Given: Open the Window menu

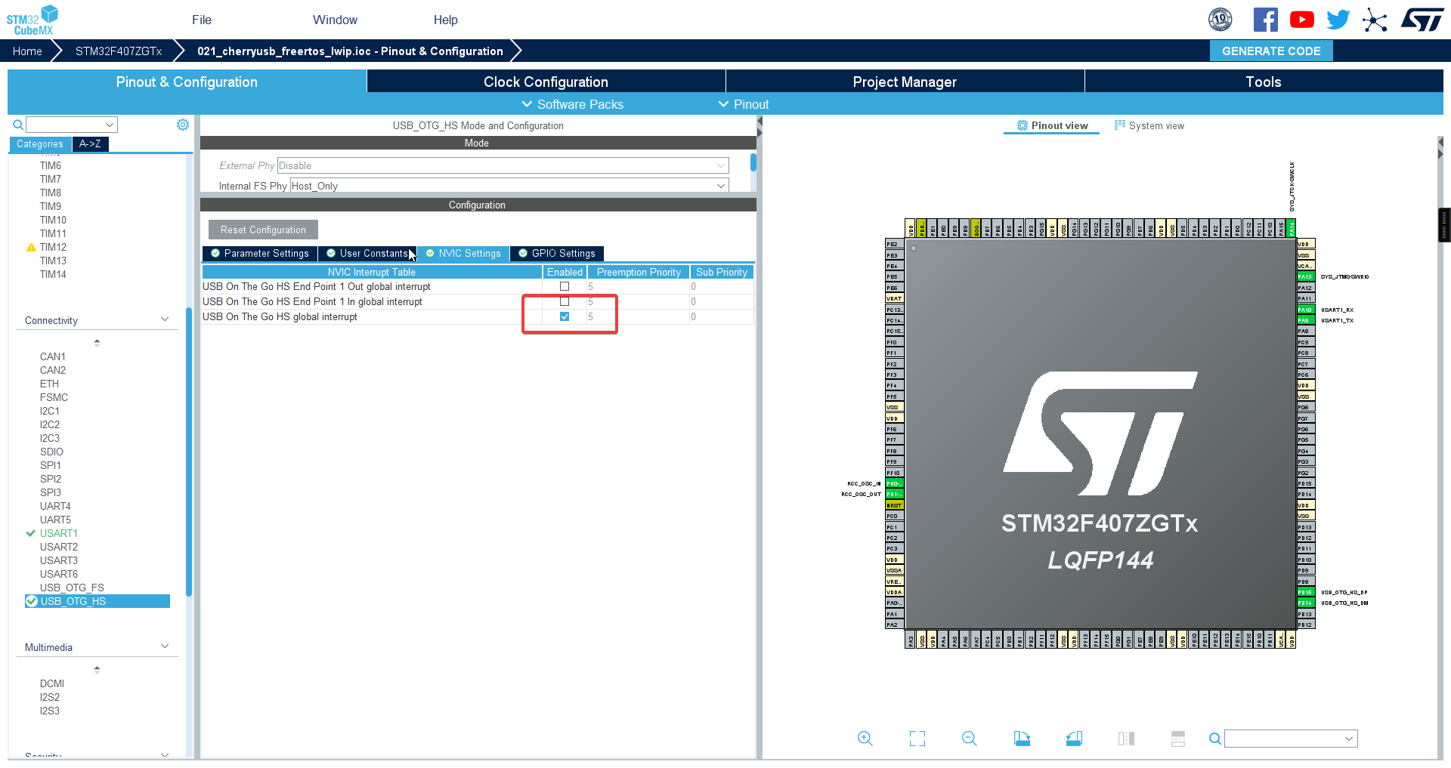Looking at the screenshot, I should click(335, 20).
